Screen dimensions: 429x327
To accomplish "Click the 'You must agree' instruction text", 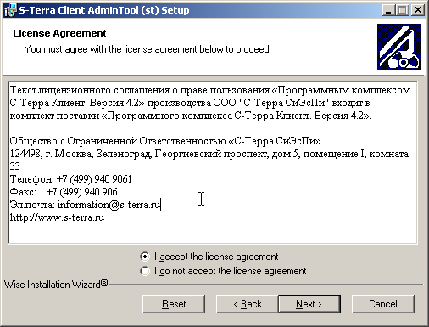I will [148, 49].
